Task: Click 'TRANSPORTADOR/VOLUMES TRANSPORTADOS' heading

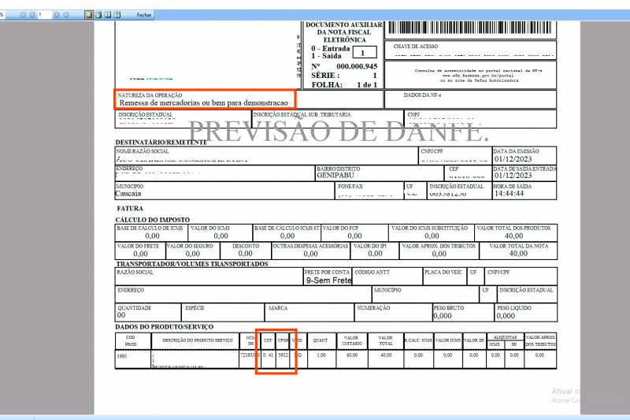Action: 192,264
